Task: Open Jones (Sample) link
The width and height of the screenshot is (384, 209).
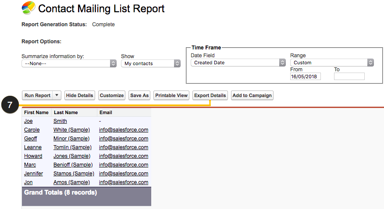Action: (72, 156)
